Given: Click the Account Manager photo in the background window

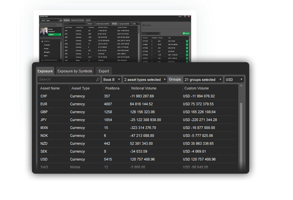Looking at the screenshot, I should 44,32.
